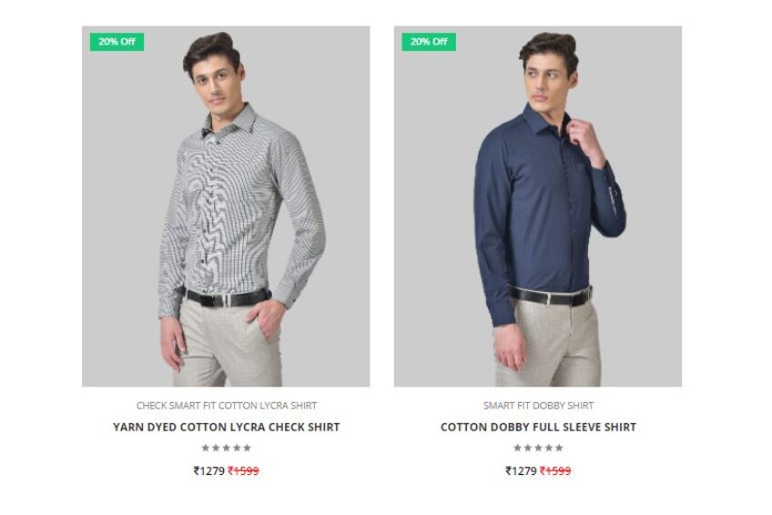Open Cotton Dobby Full Sleeve Shirt title
Image resolution: width=772 pixels, height=515 pixels.
[538, 427]
